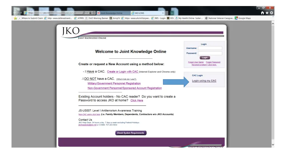This screenshot has height=158, width=281.
Task: Open the Which link do I use? link
Action: 126,79
